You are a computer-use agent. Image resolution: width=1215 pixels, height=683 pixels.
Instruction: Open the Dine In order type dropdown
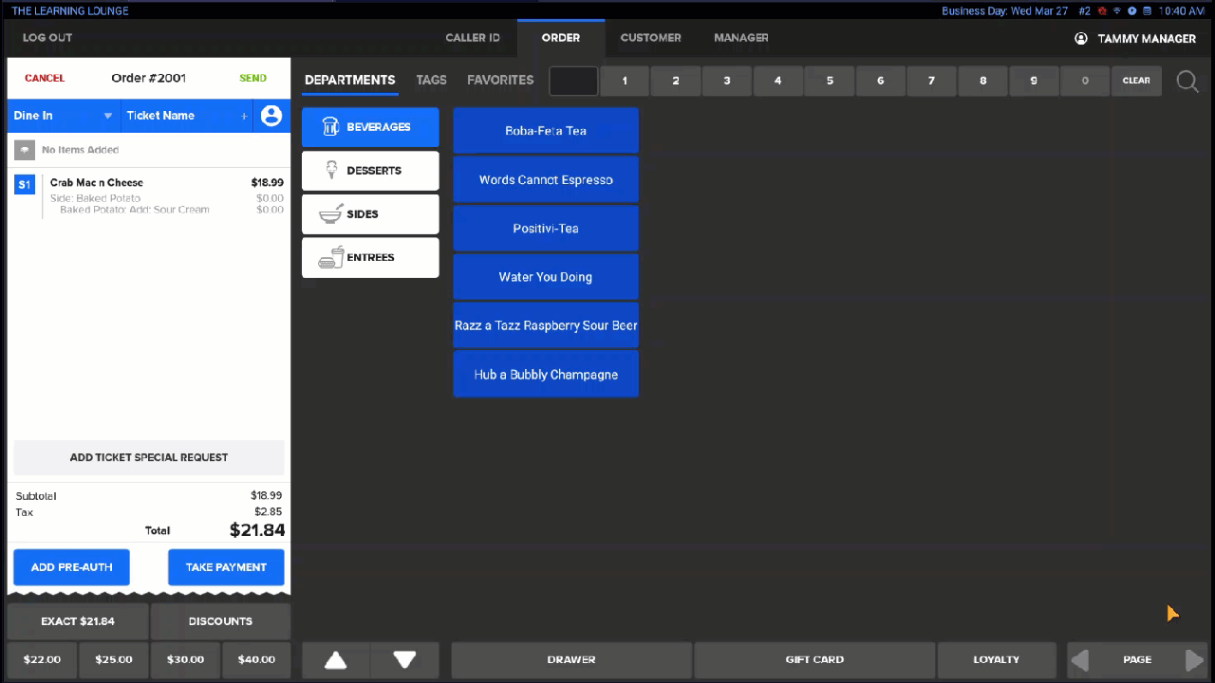(63, 115)
